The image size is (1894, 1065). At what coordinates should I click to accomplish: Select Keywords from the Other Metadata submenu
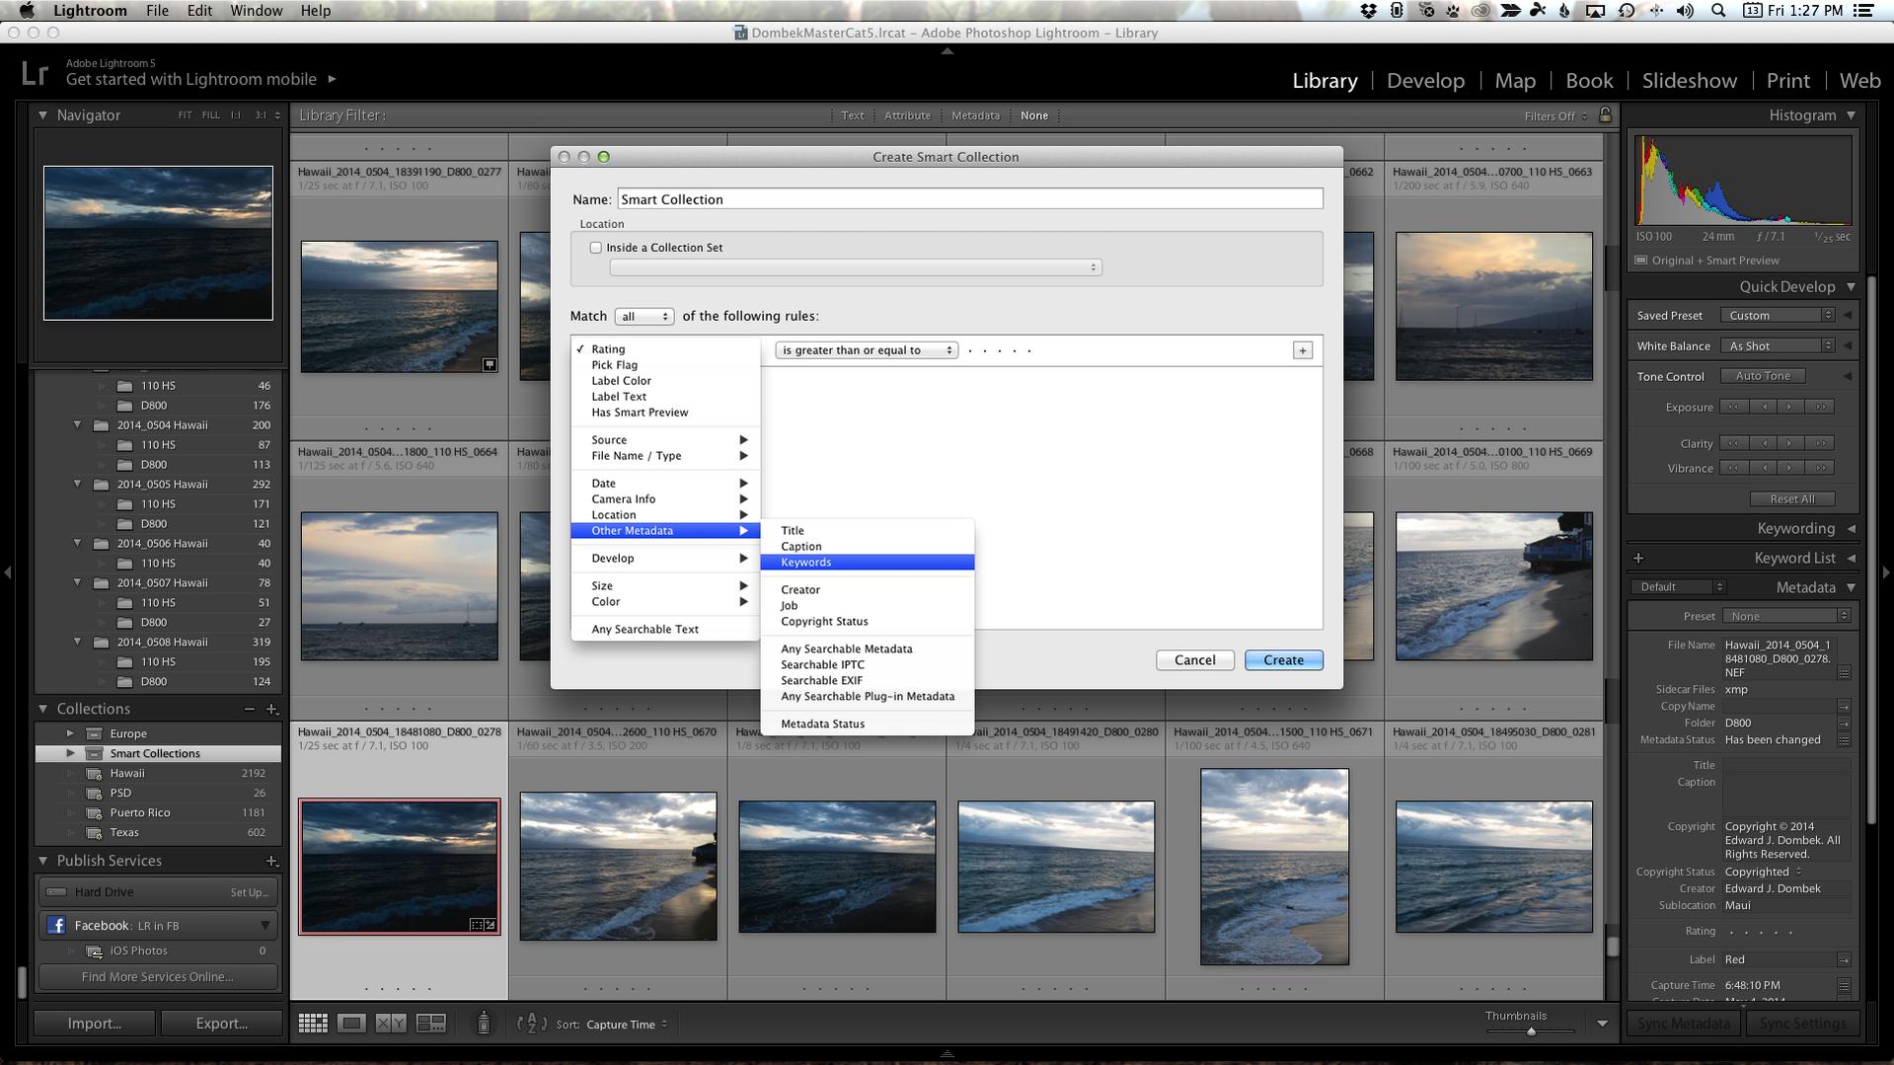[806, 563]
